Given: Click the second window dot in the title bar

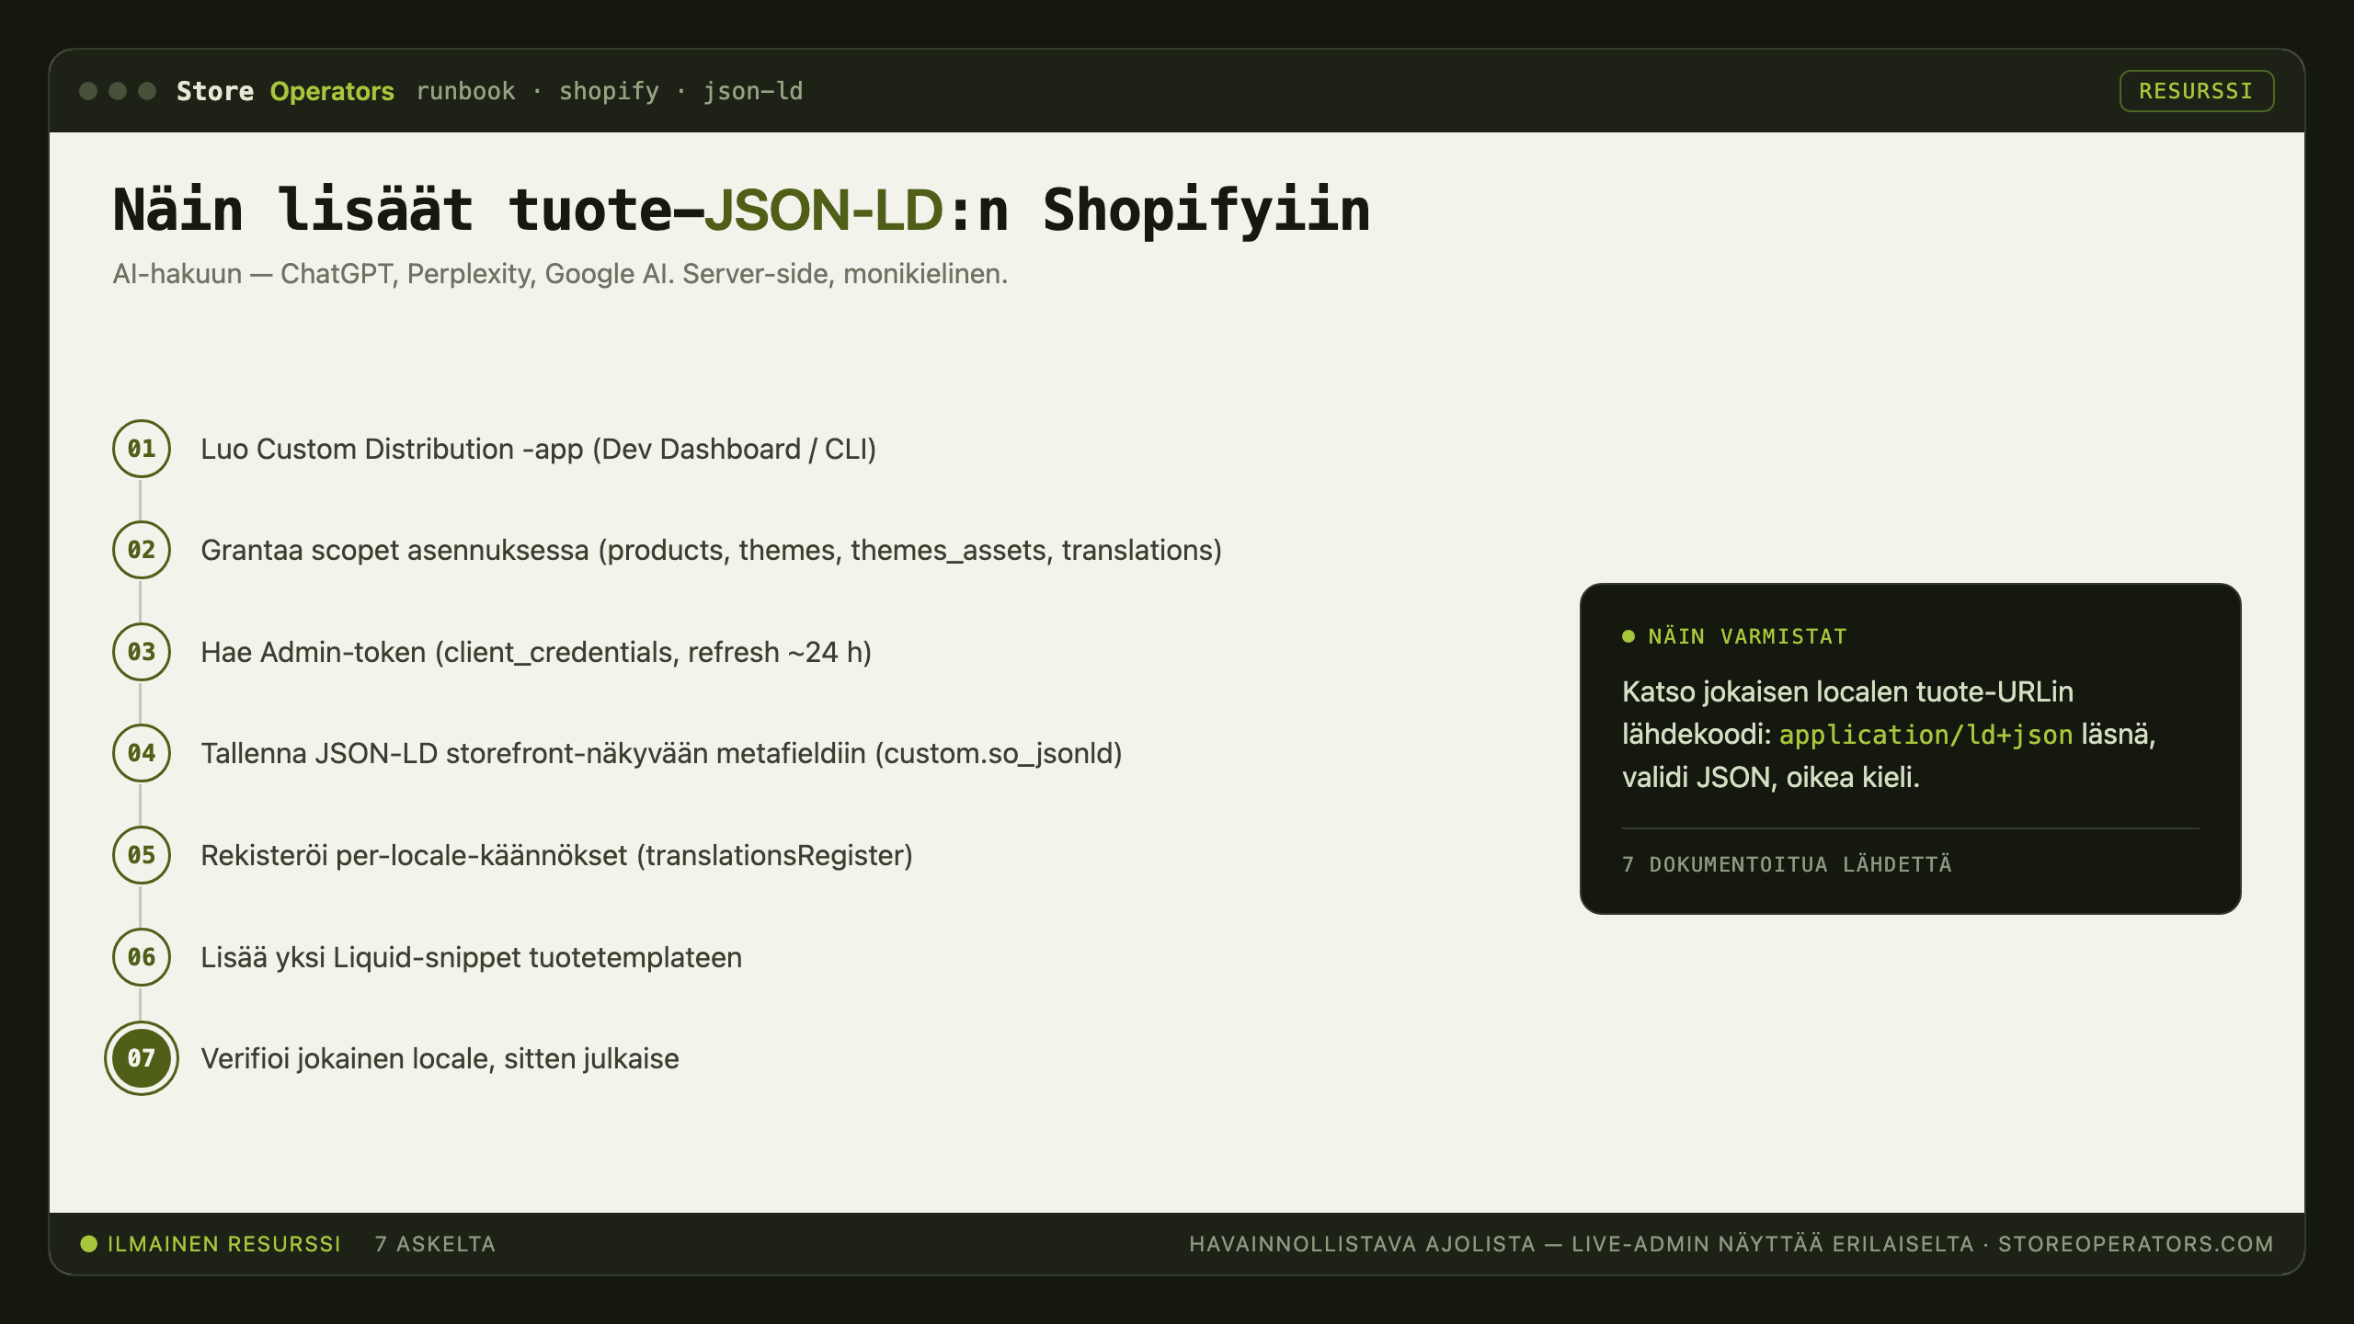Looking at the screenshot, I should 118,91.
